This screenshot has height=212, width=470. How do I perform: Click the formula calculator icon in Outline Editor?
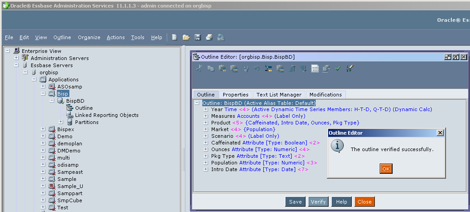coord(315,68)
